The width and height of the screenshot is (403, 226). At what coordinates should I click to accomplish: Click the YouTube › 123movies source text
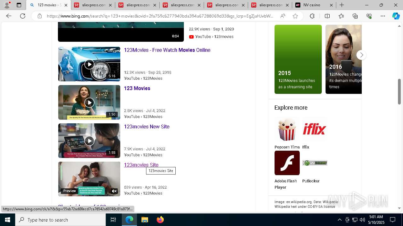tap(214, 37)
